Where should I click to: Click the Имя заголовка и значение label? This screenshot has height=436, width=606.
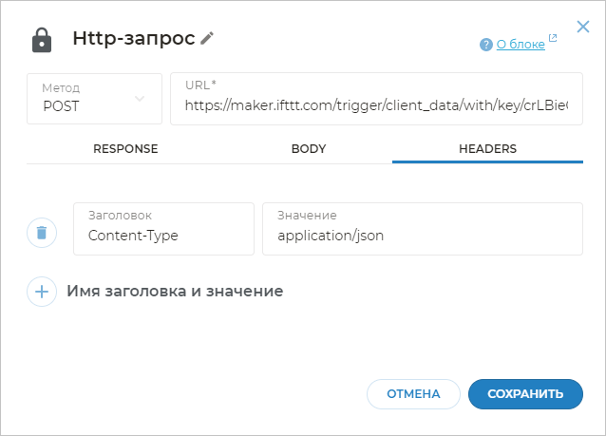tap(175, 291)
